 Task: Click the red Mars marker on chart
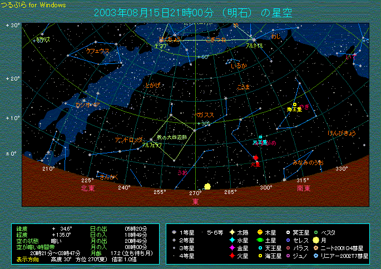point(256,158)
